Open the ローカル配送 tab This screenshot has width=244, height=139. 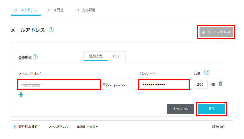tap(85, 10)
